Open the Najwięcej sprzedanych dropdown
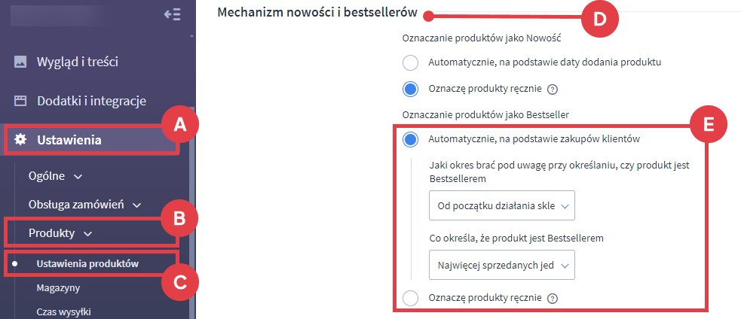The image size is (741, 319). [501, 265]
